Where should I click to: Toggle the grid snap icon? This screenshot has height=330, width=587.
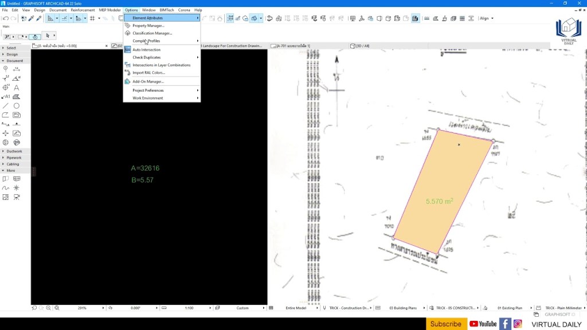click(x=93, y=19)
